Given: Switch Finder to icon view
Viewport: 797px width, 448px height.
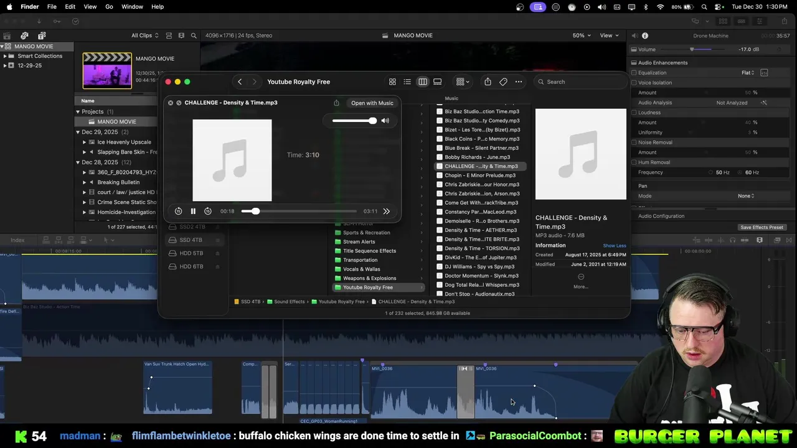Looking at the screenshot, I should pos(392,82).
